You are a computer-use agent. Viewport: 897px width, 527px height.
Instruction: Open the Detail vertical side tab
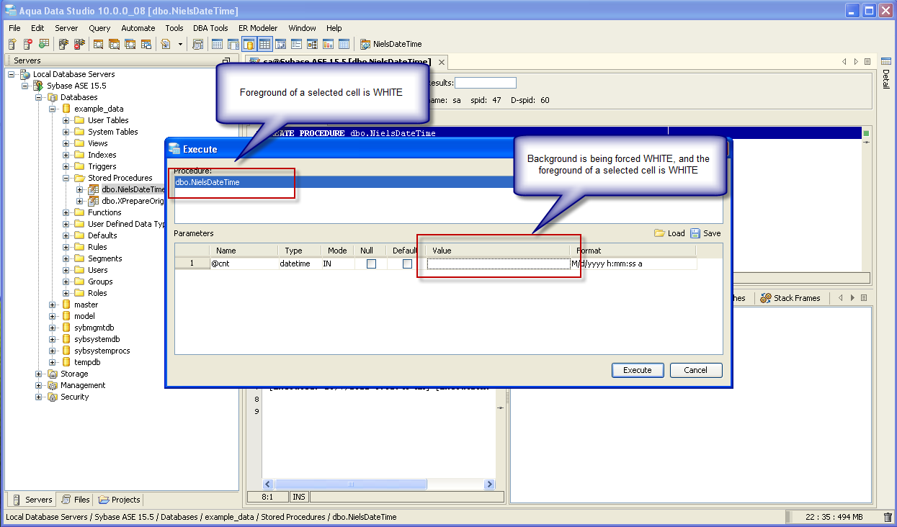pos(886,74)
